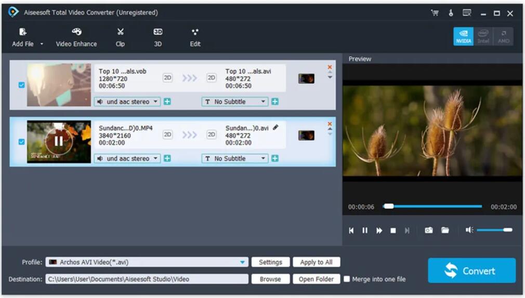Screen dimensions: 525x298
Task: Click the seek bar handle
Action: click(x=389, y=206)
